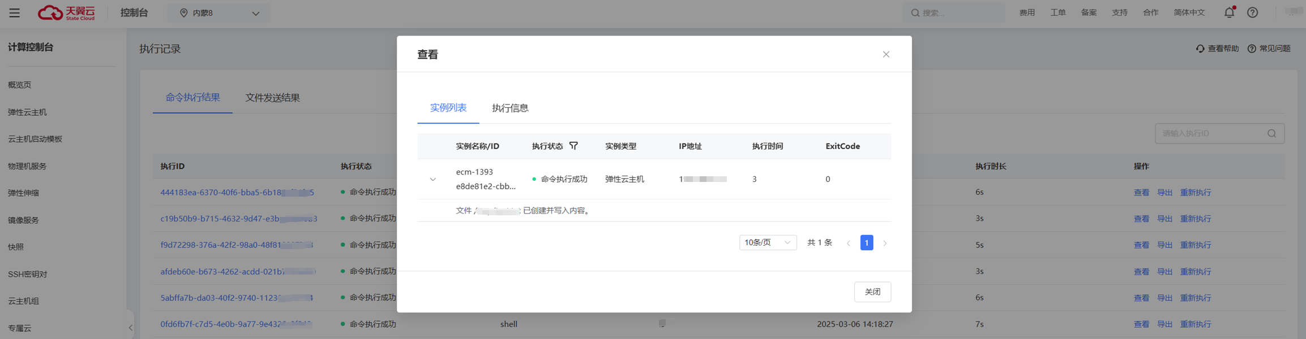Open execution ID starting 0fd6fb7f

[x=236, y=324]
